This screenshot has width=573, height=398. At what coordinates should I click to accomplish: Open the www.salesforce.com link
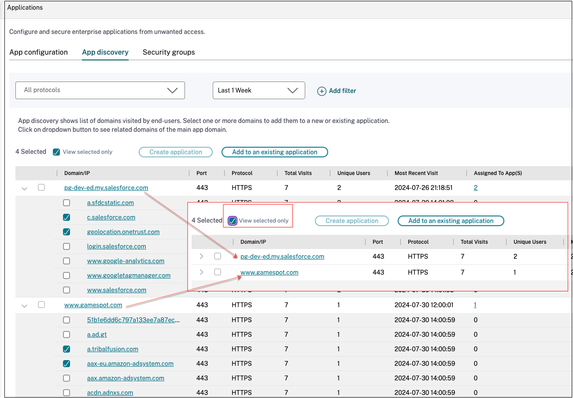pos(117,290)
